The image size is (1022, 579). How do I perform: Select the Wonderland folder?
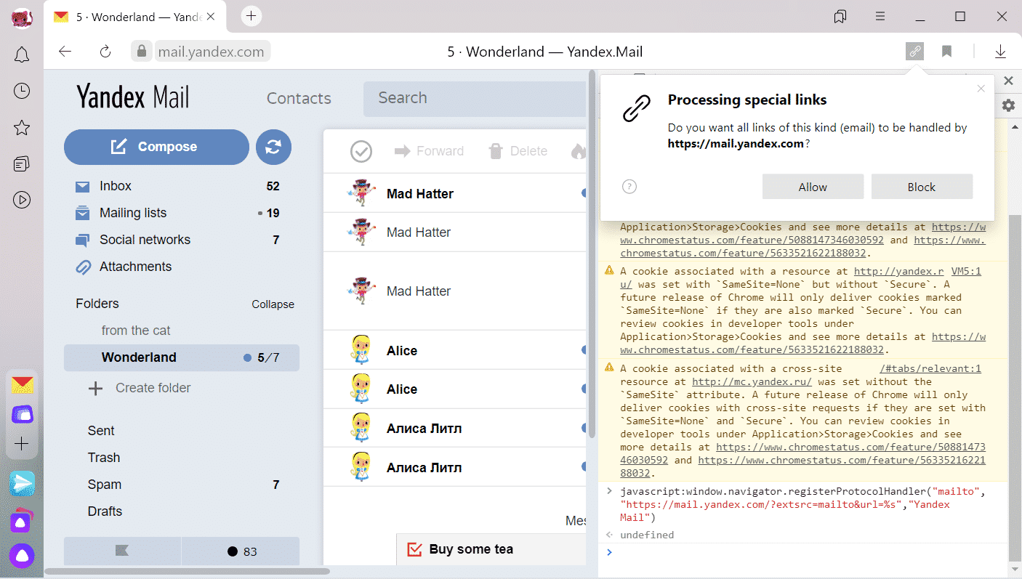click(182, 357)
